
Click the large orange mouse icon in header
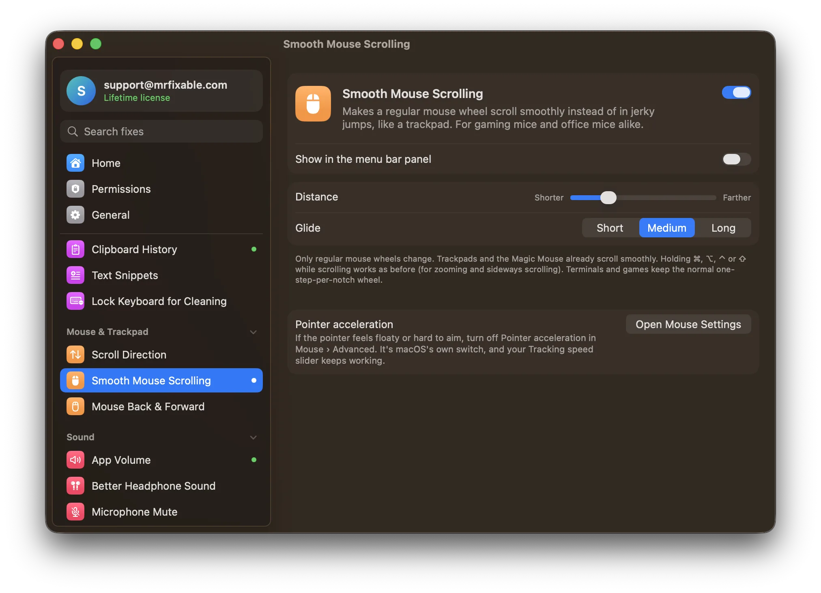(313, 104)
